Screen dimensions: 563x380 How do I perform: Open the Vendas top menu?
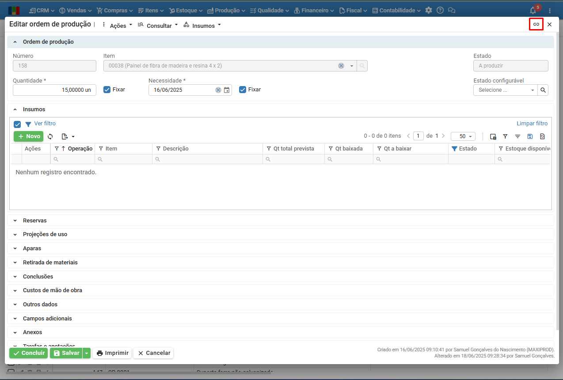[75, 10]
